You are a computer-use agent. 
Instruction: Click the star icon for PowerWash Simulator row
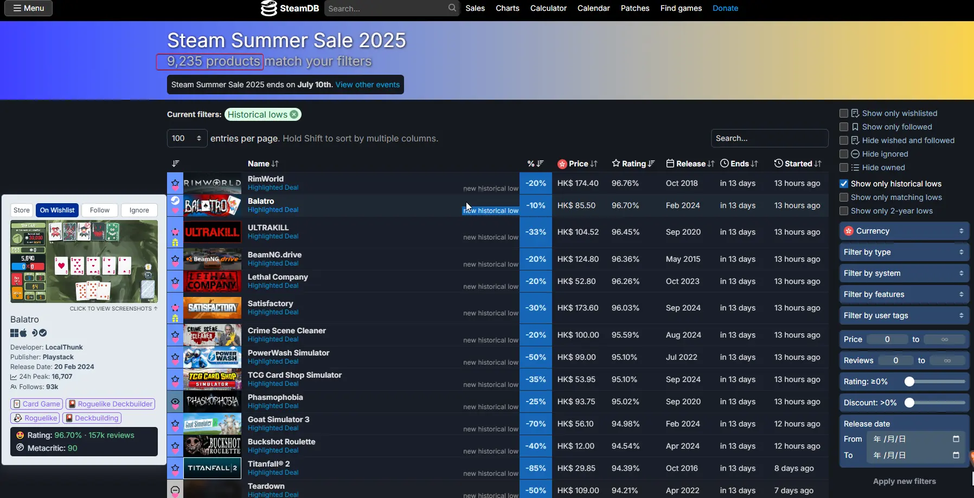coord(175,358)
